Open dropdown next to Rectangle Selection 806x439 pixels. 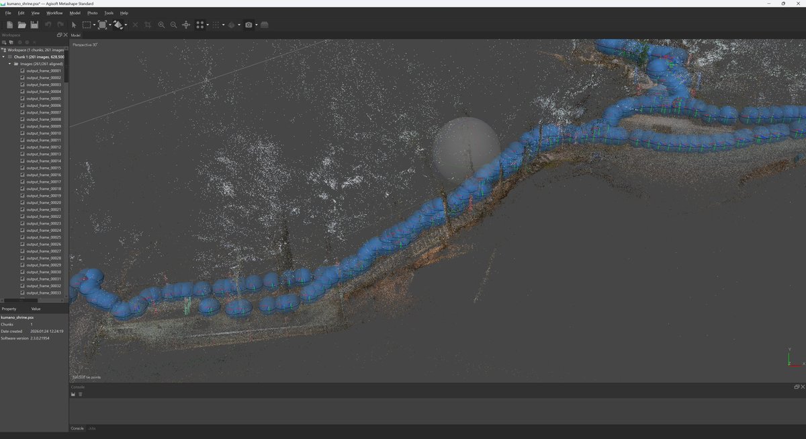point(94,25)
